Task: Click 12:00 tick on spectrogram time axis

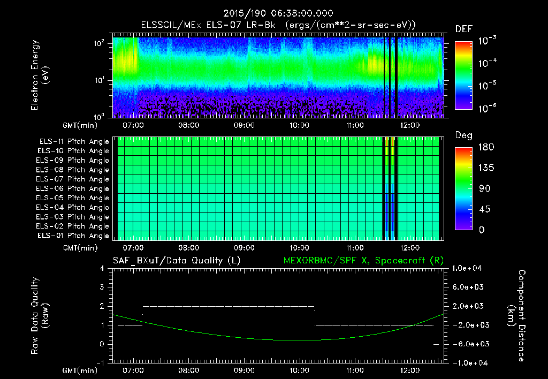Action: (409, 125)
